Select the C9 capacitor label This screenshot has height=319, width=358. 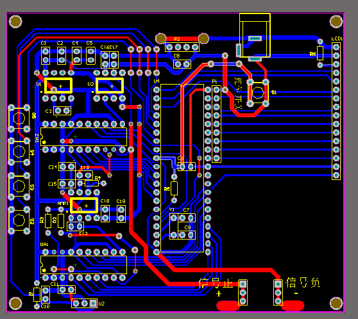point(187,227)
